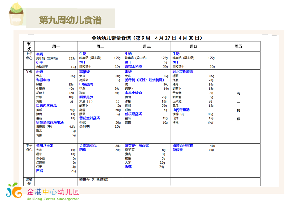
Task: Click the 甲鱼烧肉 dish name
Action: point(86,85)
